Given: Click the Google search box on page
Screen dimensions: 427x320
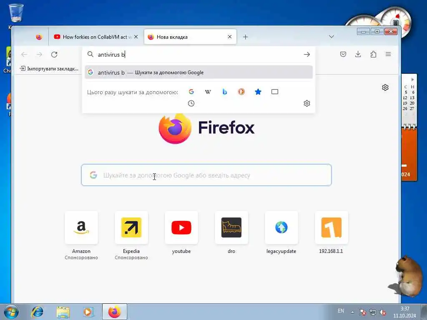Looking at the screenshot, I should tap(206, 175).
